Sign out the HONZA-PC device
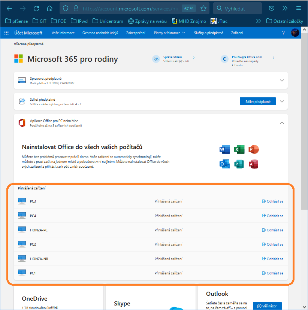308x310 pixels. tap(272, 230)
